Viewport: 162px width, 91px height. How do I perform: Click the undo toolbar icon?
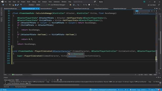tap(21, 5)
